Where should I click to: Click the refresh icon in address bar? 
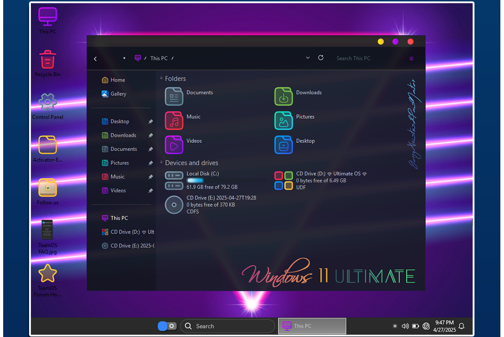[321, 58]
